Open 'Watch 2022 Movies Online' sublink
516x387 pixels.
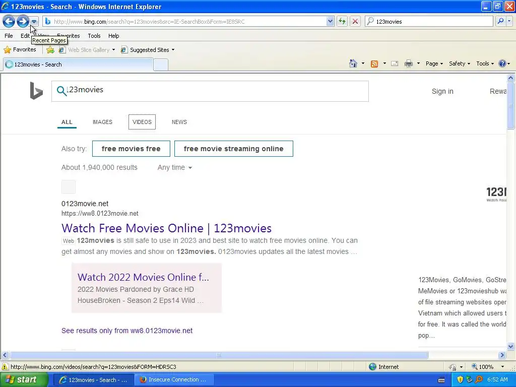pos(143,277)
